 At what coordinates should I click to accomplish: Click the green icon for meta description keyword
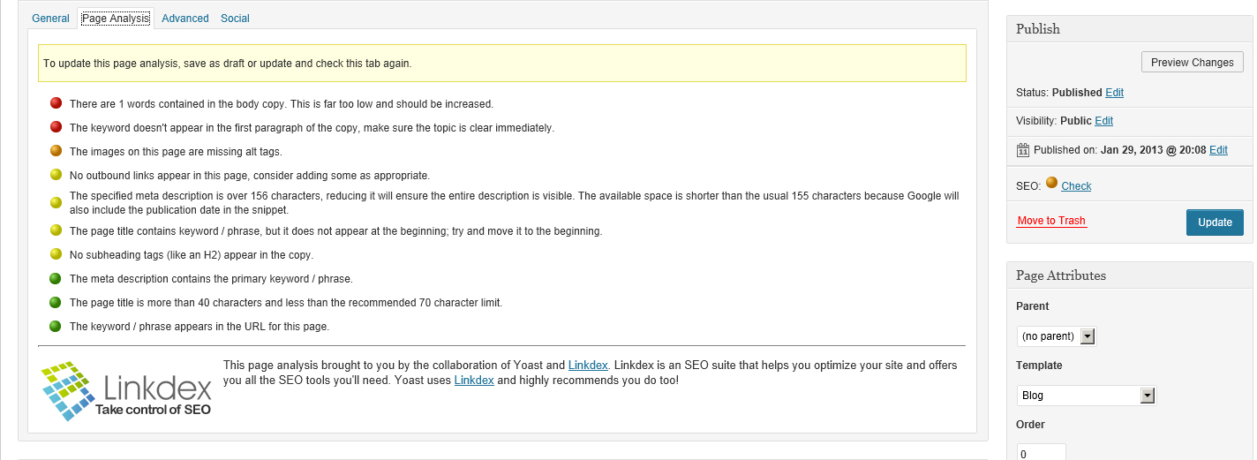pos(56,278)
